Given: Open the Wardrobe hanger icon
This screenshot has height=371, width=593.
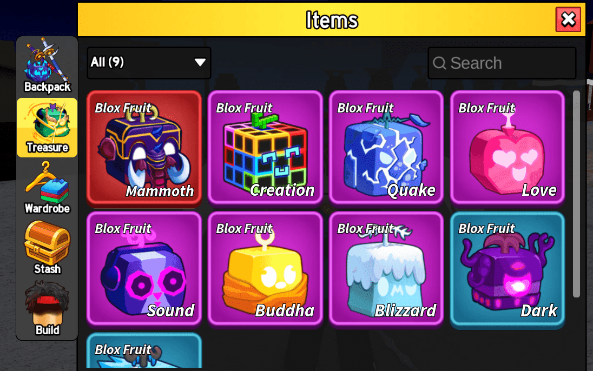Looking at the screenshot, I should coord(47,188).
